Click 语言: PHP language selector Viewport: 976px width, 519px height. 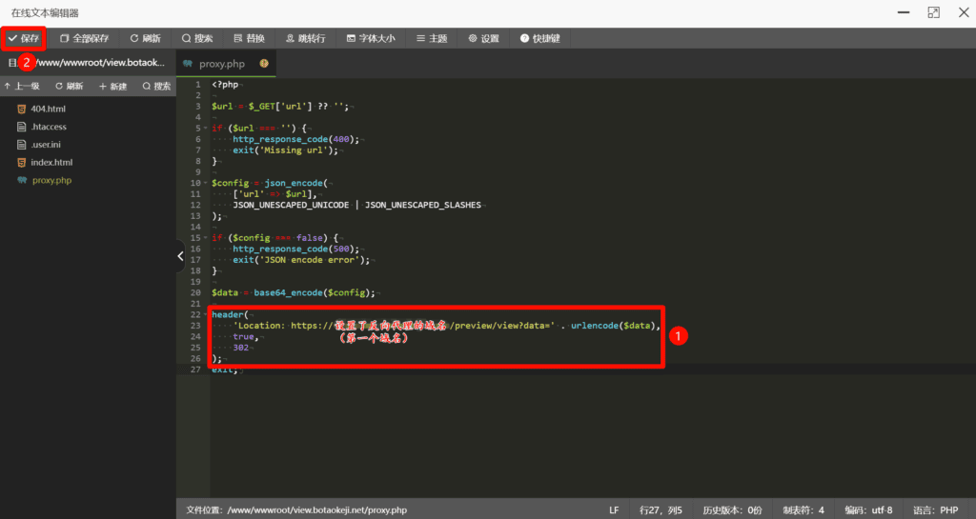[x=936, y=510]
